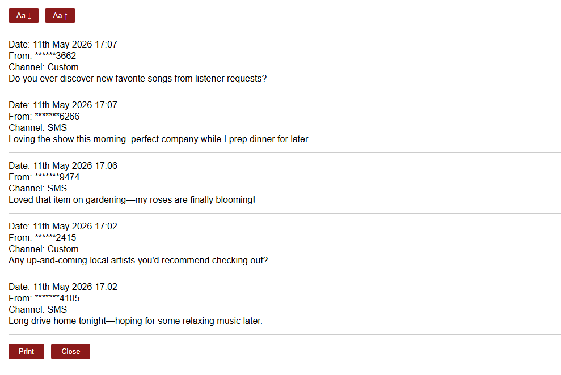Click Channel: SMS under sender 4105
The width and height of the screenshot is (561, 375).
pos(38,310)
